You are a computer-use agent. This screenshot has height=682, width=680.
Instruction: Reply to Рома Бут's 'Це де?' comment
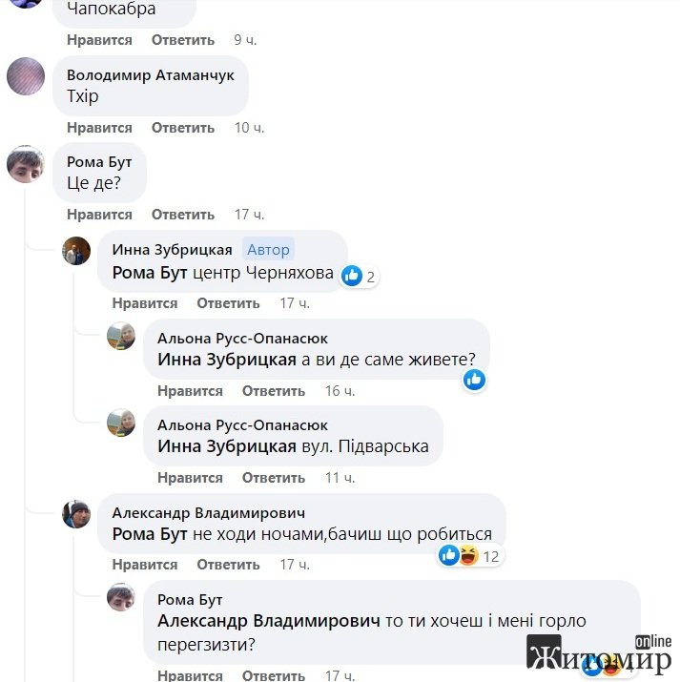pos(183,215)
